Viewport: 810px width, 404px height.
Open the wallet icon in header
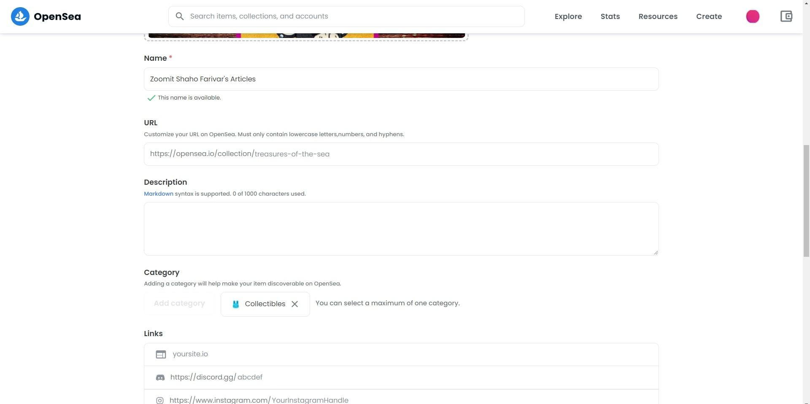point(786,16)
